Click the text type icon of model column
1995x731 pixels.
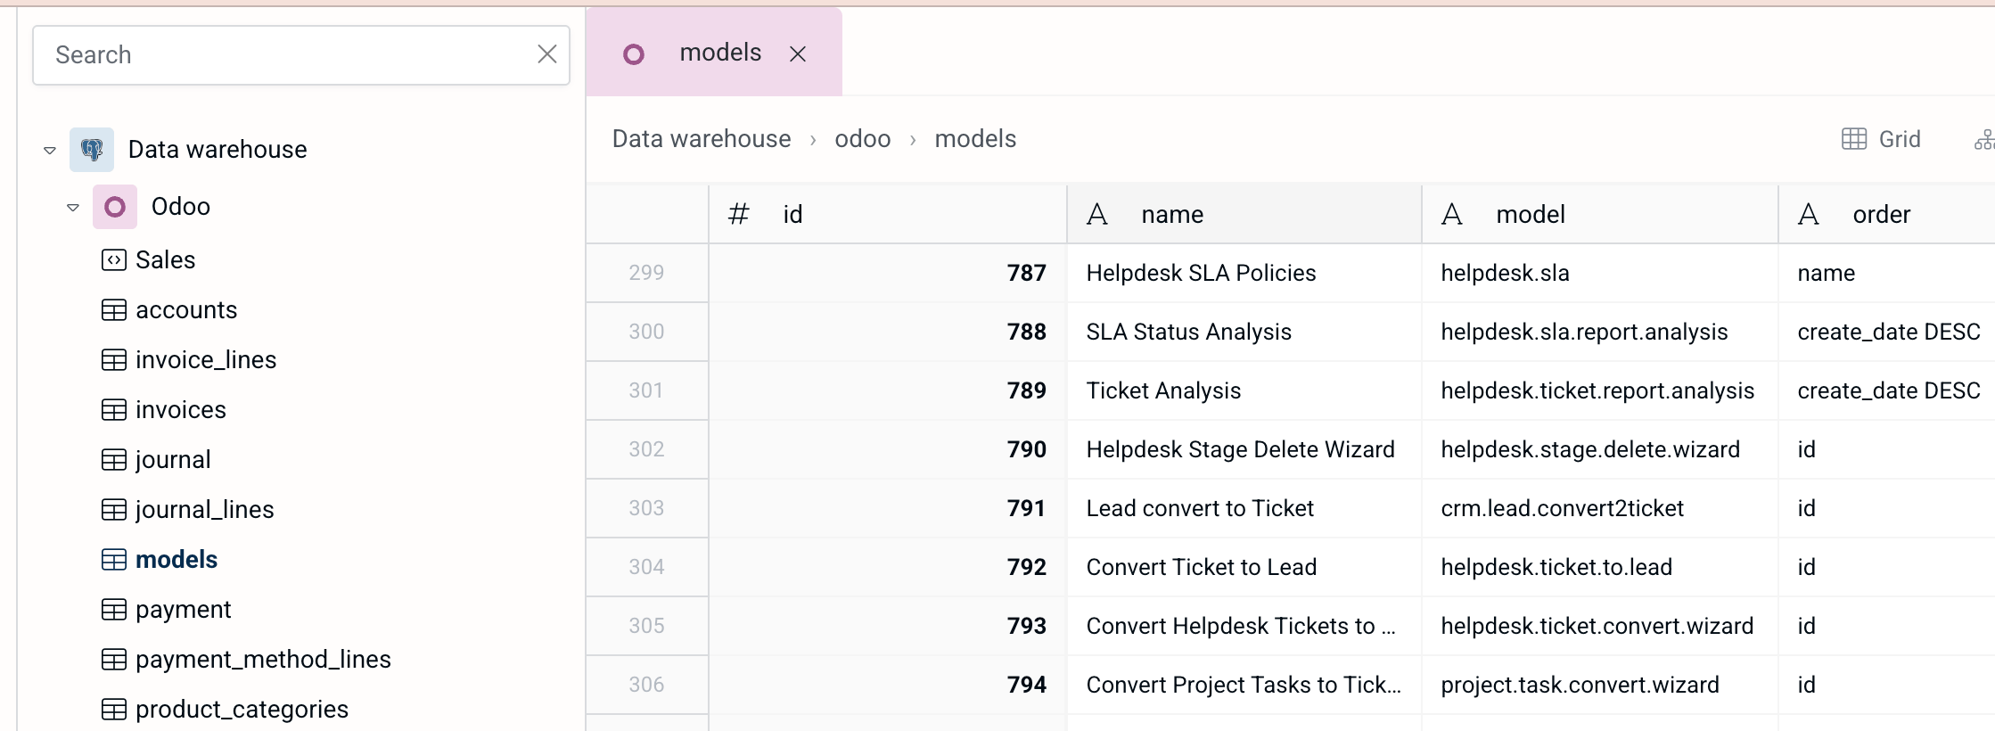tap(1452, 214)
